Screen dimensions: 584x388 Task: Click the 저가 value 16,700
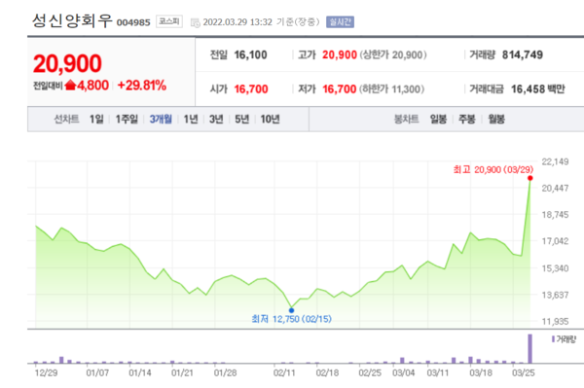[x=340, y=89]
